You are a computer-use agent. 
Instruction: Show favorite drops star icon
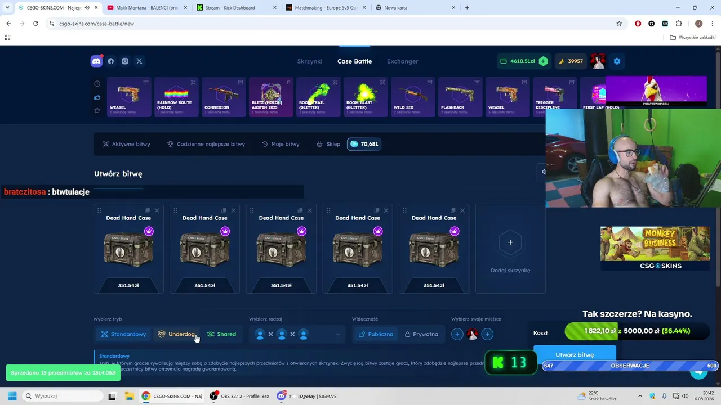tap(97, 111)
